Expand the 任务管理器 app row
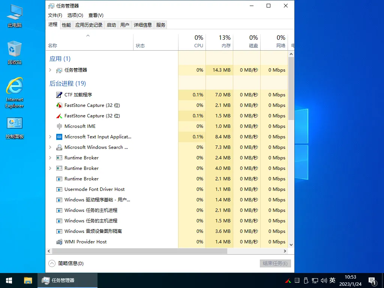Image resolution: width=384 pixels, height=288 pixels. click(x=50, y=70)
